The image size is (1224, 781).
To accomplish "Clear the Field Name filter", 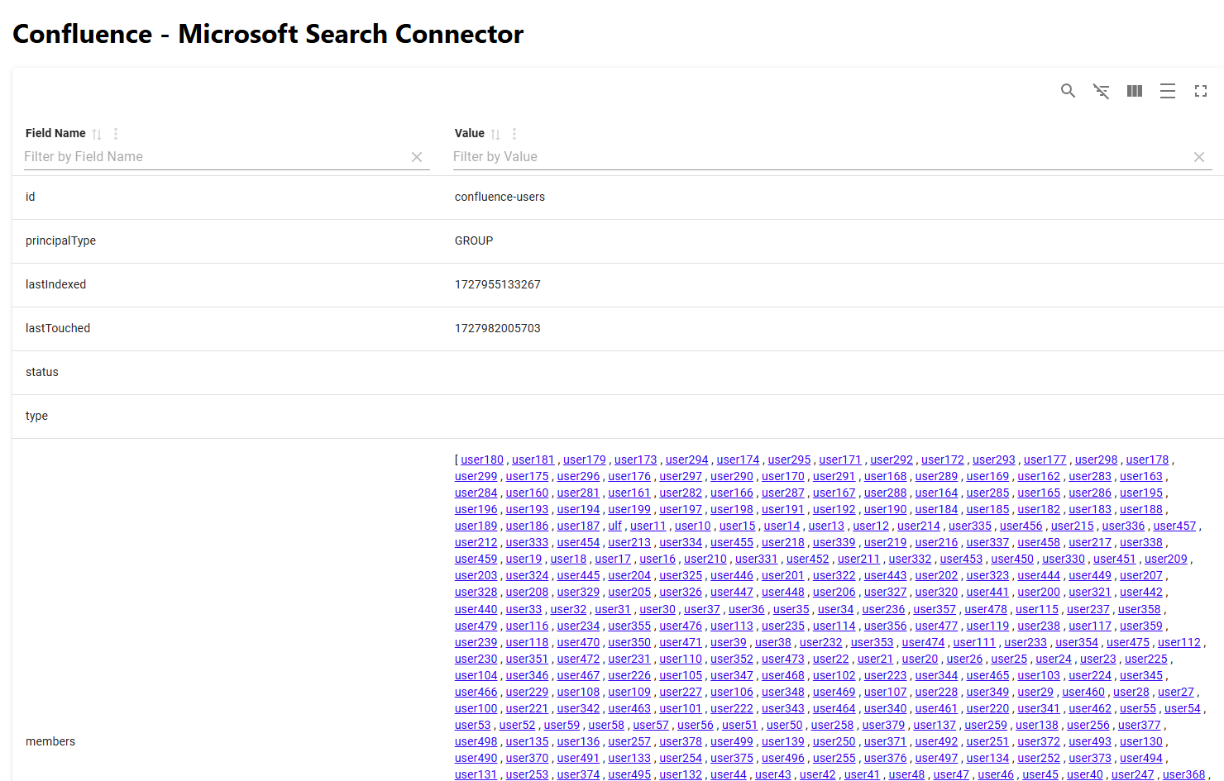I will pos(417,157).
